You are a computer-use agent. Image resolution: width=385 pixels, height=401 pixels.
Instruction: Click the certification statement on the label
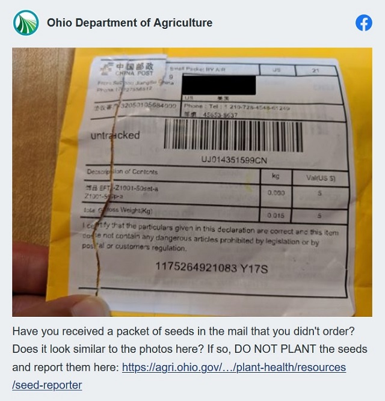pyautogui.click(x=210, y=237)
